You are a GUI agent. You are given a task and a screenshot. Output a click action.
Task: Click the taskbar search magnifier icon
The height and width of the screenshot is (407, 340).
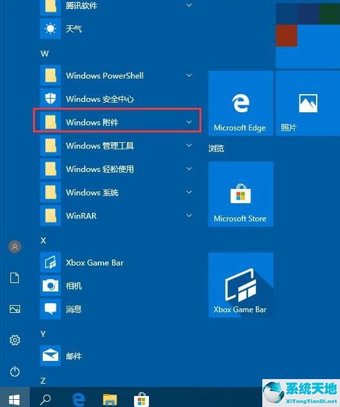pos(45,400)
